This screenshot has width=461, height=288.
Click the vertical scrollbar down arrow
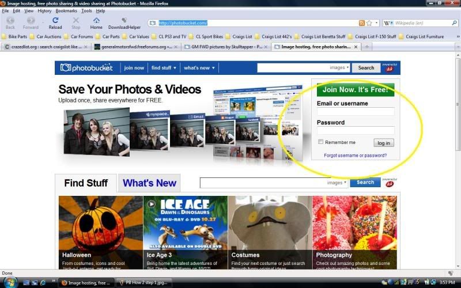[458, 266]
